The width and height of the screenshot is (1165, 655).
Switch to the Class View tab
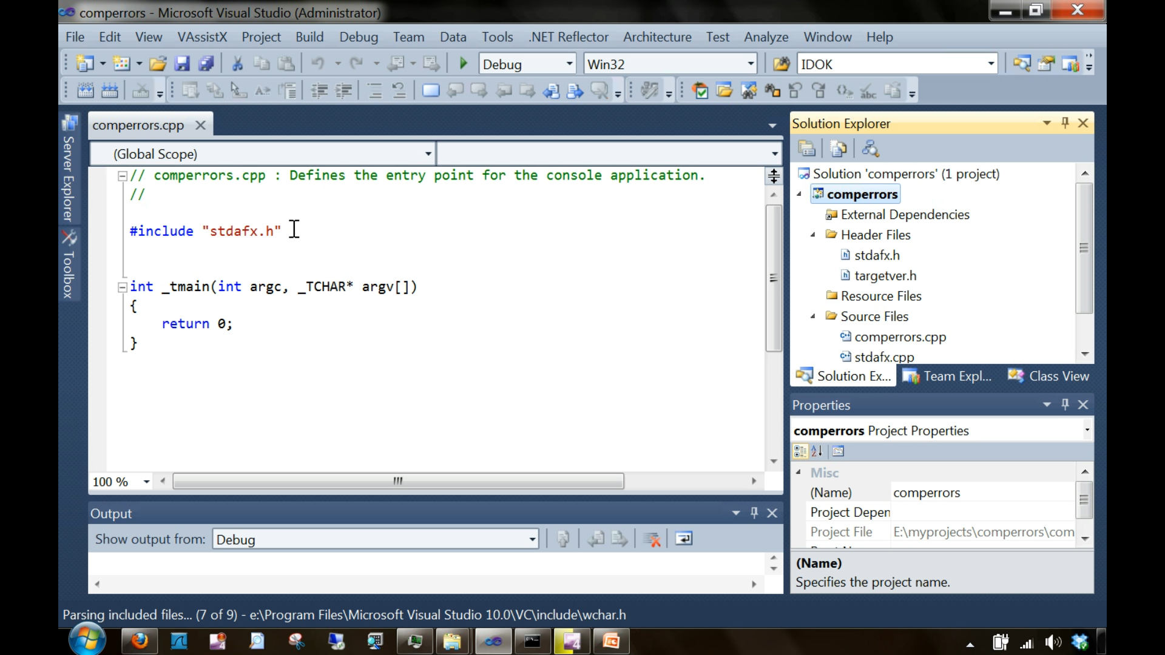(1048, 376)
